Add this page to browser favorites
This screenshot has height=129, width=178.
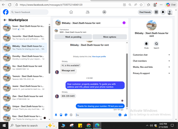pyautogui.click(x=141, y=5)
